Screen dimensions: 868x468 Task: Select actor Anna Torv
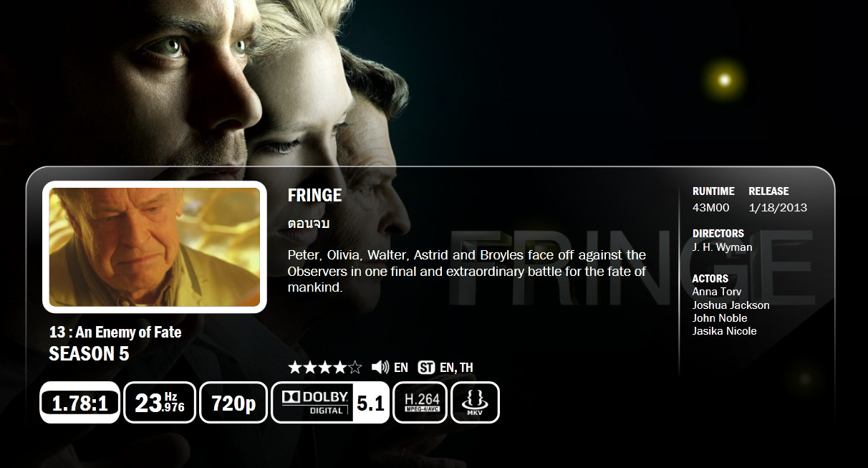point(717,292)
